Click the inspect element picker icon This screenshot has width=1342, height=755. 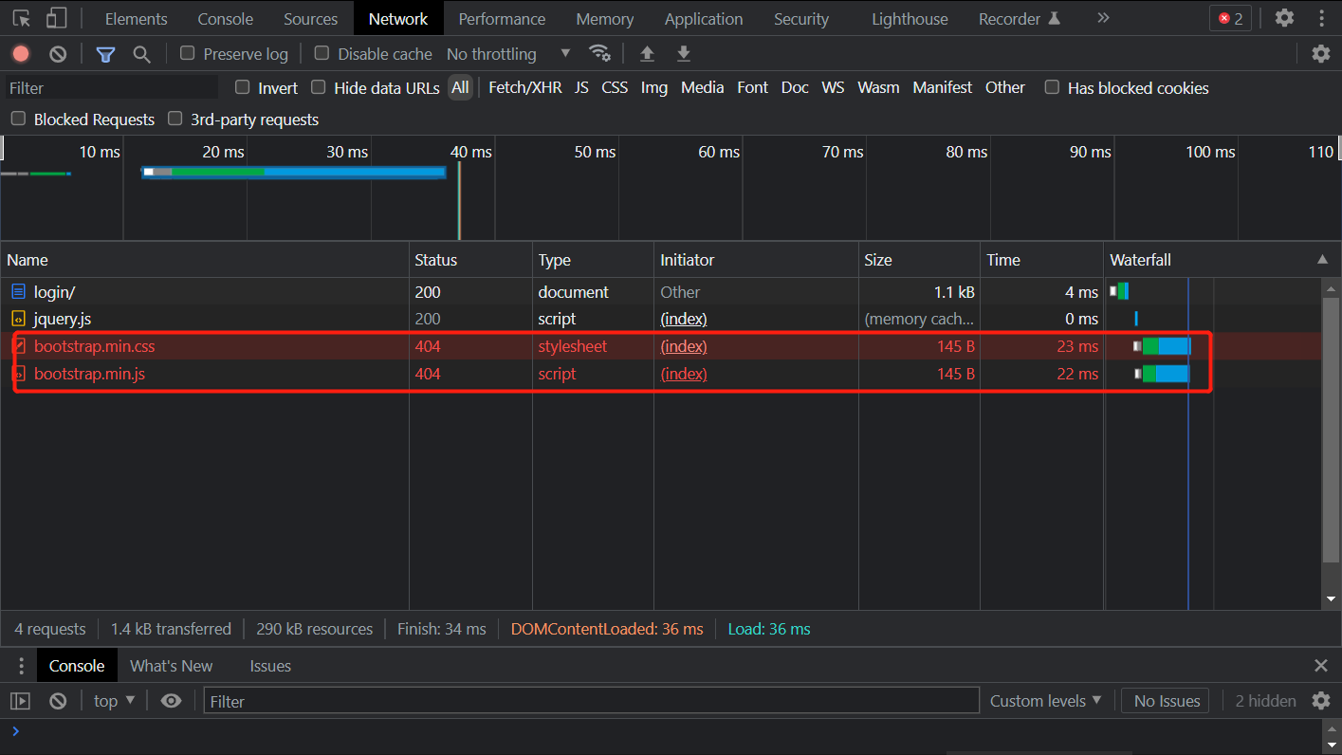coord(22,18)
